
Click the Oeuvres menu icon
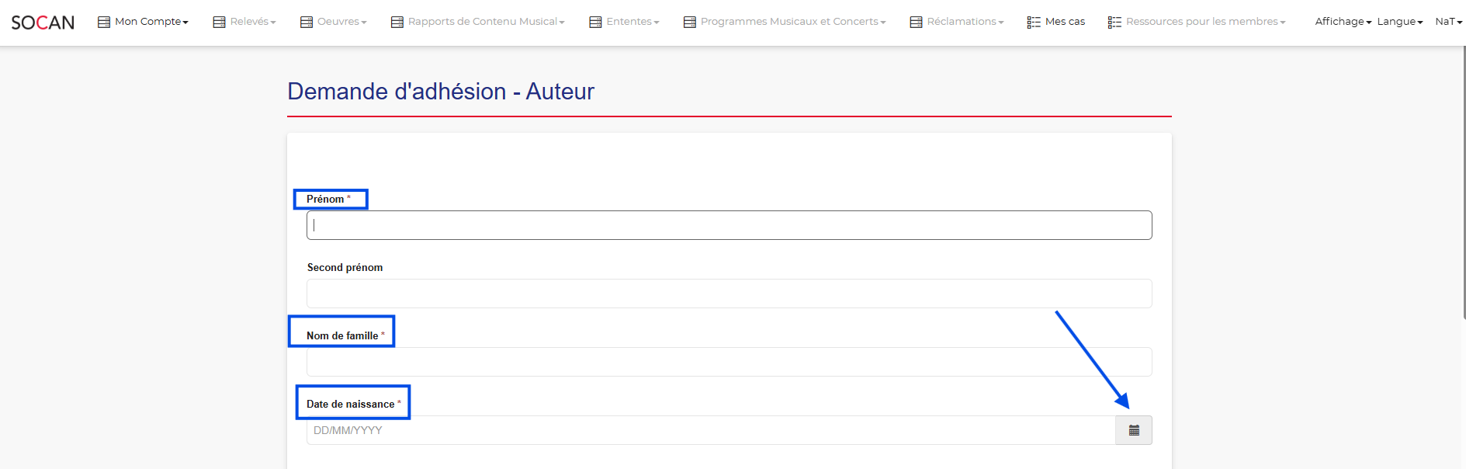tap(307, 22)
